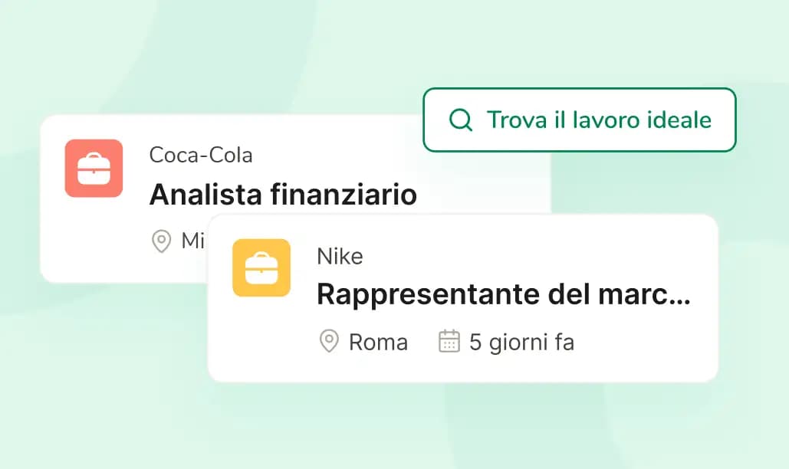Click the partially hidden 'Mi' location text

192,241
